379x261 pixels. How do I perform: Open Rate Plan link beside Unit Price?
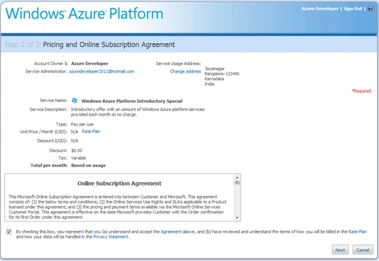point(91,132)
